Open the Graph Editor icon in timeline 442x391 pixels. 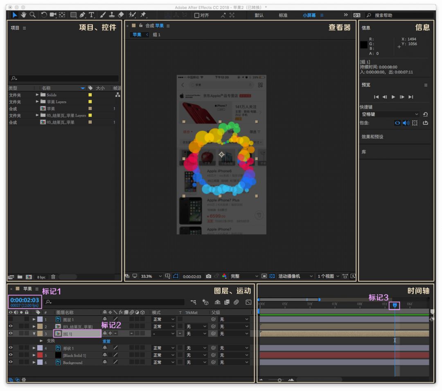(x=248, y=302)
